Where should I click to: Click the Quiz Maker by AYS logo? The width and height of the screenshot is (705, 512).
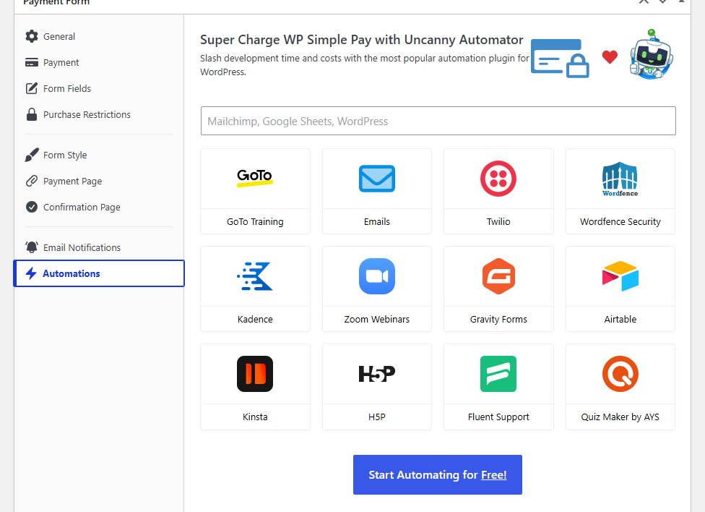click(x=620, y=374)
